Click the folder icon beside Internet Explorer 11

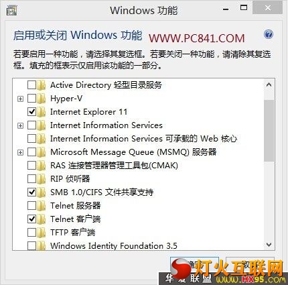41,112
